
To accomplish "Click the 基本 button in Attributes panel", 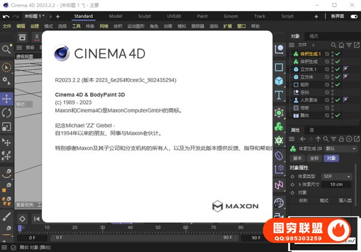I will tap(297, 158).
